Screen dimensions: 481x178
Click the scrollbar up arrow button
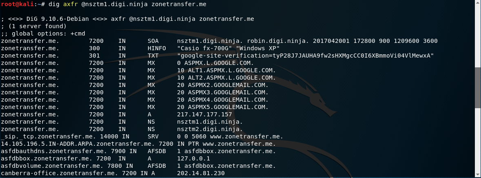(x=478, y=3)
